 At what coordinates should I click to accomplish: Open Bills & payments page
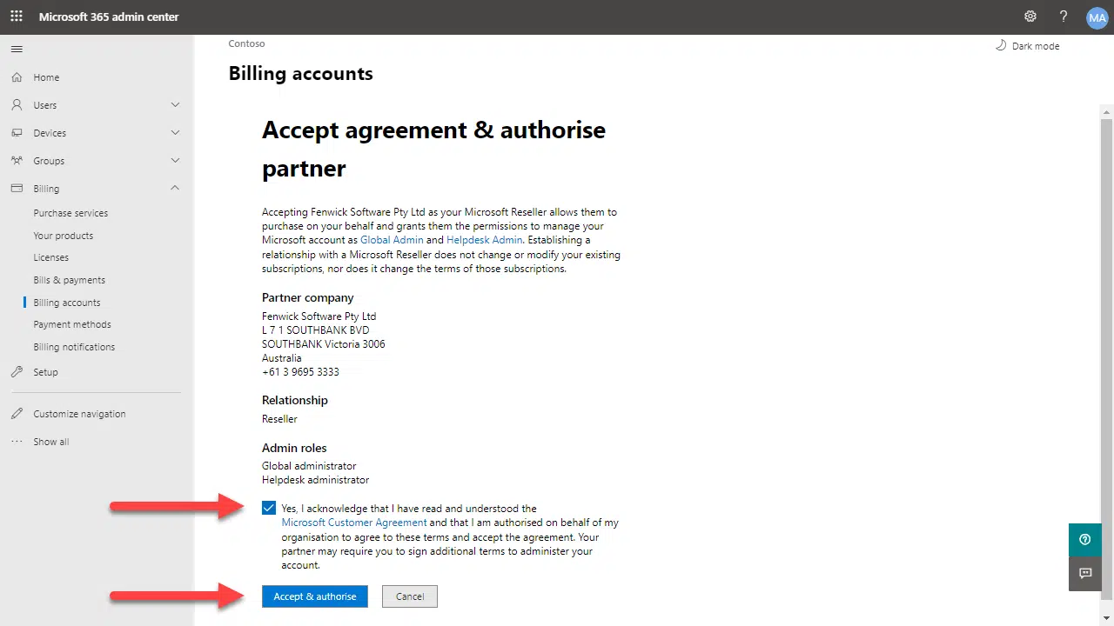(x=69, y=280)
